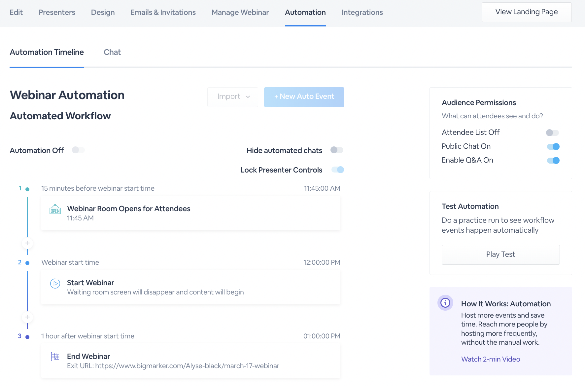The width and height of the screenshot is (585, 386).
Task: Click the open-sign icon on Webinar Room Opens event
Action: pos(55,210)
